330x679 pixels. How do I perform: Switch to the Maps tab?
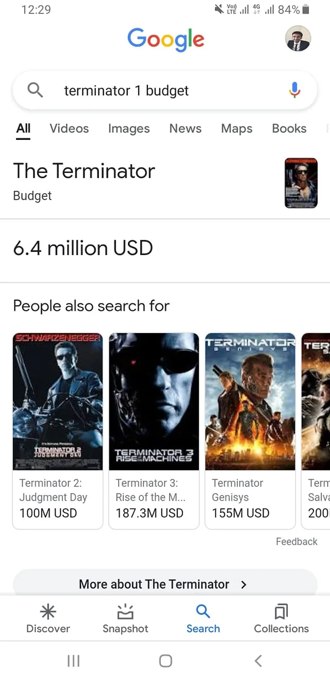pyautogui.click(x=236, y=129)
